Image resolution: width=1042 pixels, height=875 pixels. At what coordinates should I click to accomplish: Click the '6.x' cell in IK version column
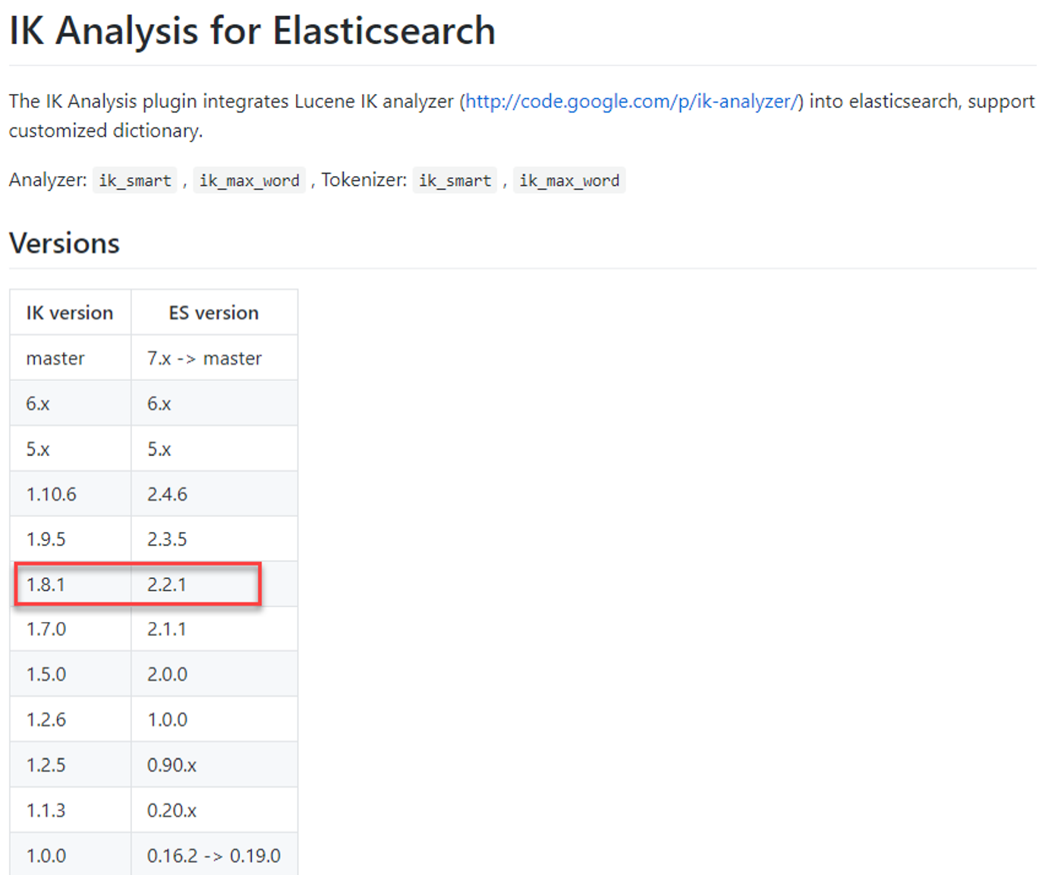coord(70,404)
